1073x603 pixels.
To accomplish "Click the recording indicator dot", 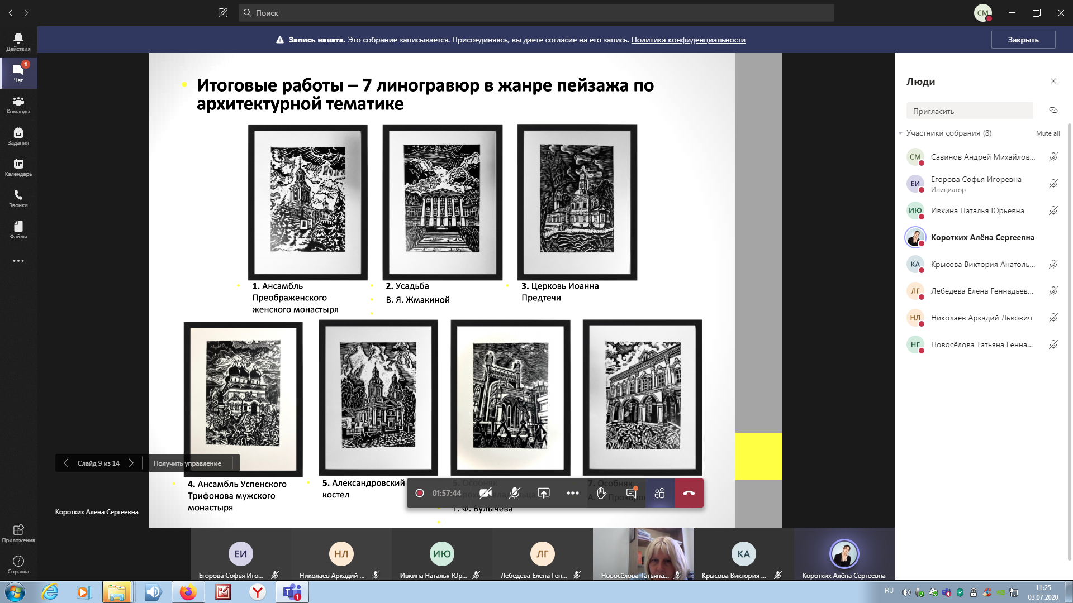I will coord(420,493).
